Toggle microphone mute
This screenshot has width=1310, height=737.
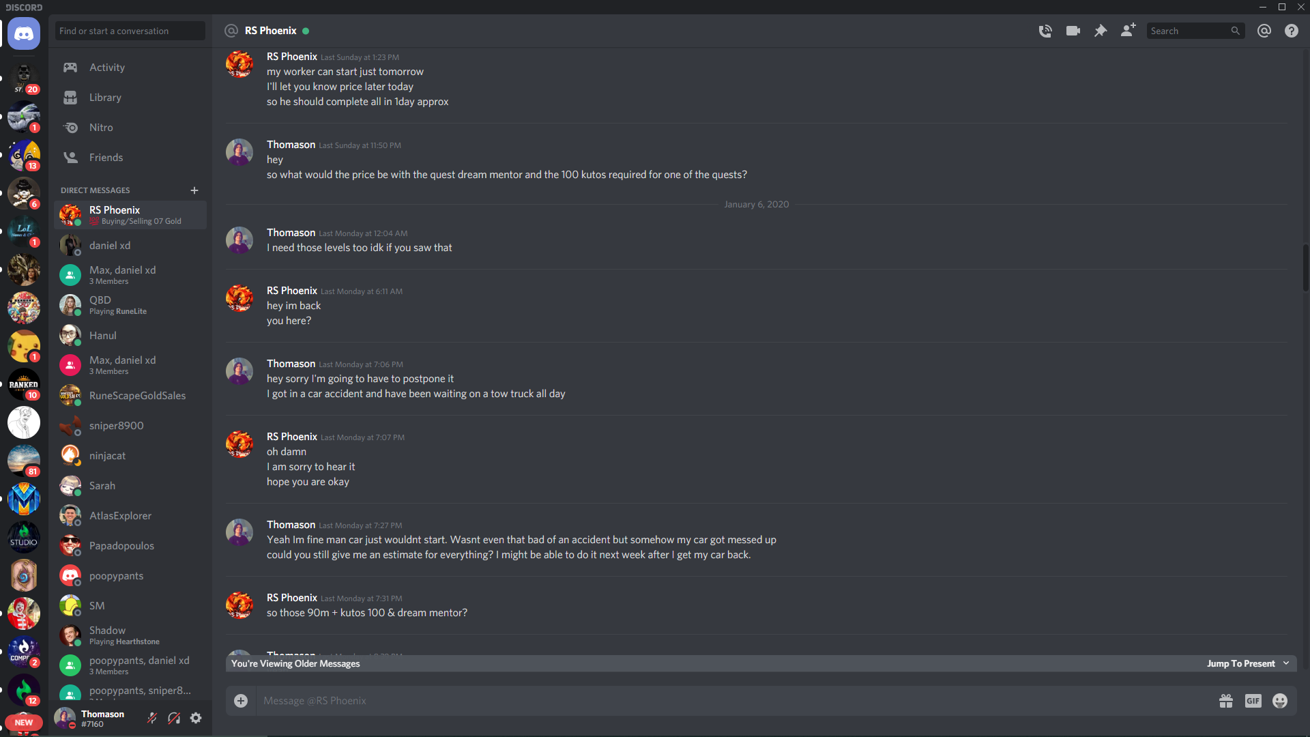pyautogui.click(x=152, y=718)
